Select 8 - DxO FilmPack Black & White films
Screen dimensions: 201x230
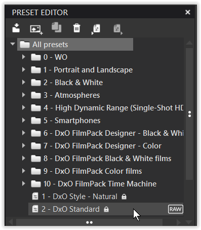pyautogui.click(x=107, y=159)
